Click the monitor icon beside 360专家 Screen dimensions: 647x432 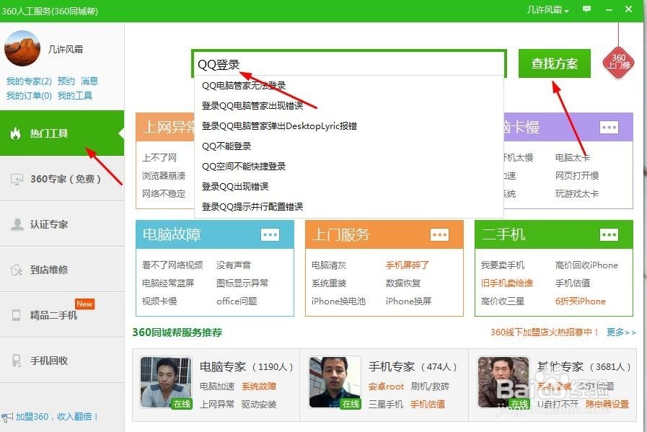point(17,179)
